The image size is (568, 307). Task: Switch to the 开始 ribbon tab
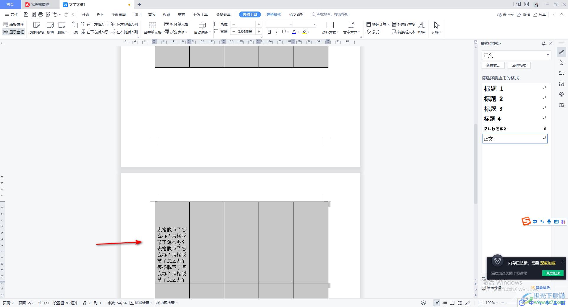click(x=85, y=14)
